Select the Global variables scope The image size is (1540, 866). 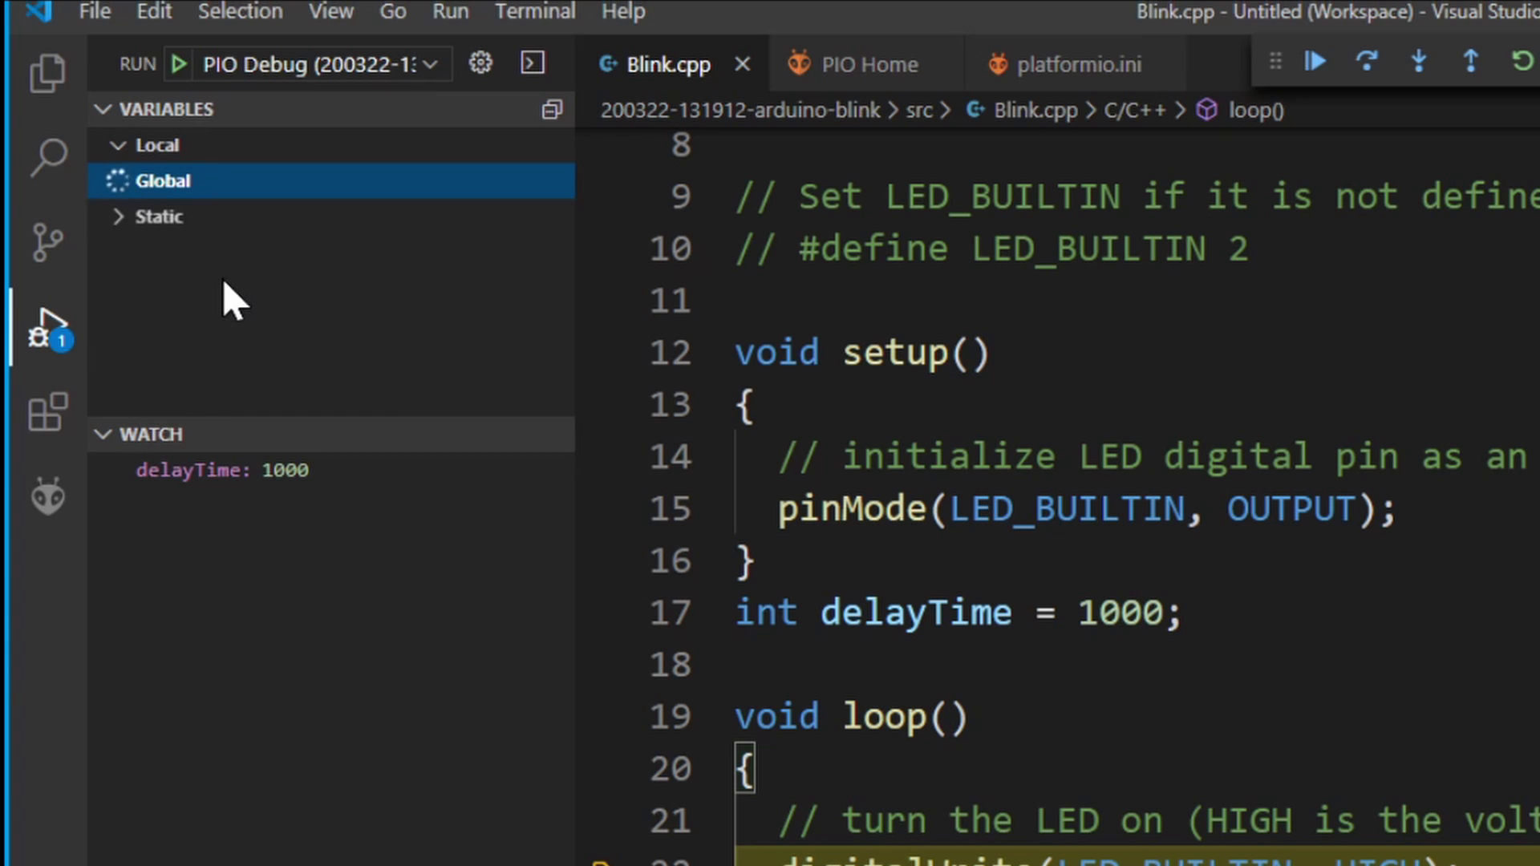click(330, 180)
